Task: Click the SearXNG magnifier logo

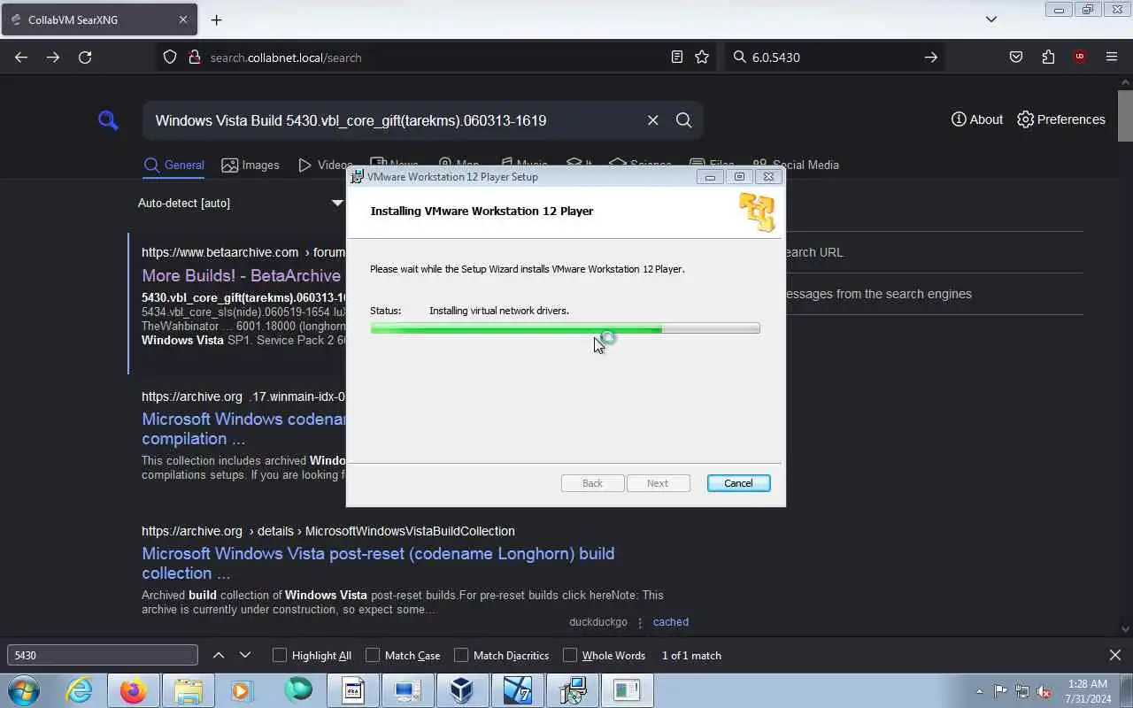Action: click(108, 120)
